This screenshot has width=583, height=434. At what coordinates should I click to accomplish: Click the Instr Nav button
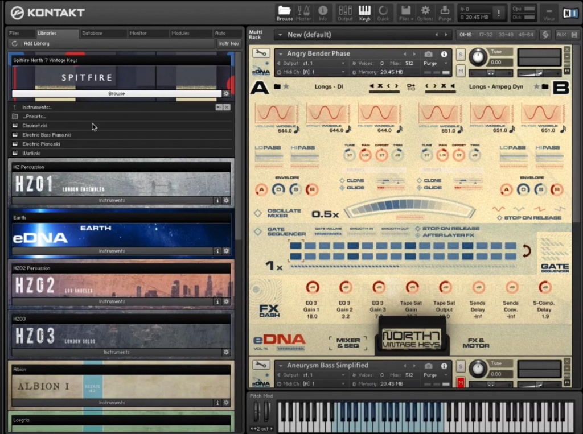(229, 43)
